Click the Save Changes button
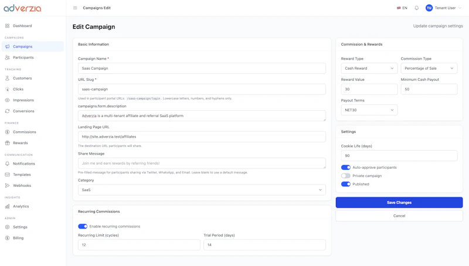Viewport: 469px width, 266px height. pyautogui.click(x=399, y=203)
